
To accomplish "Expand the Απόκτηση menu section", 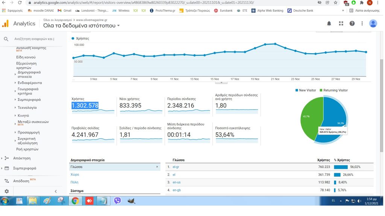I will point(22,158).
